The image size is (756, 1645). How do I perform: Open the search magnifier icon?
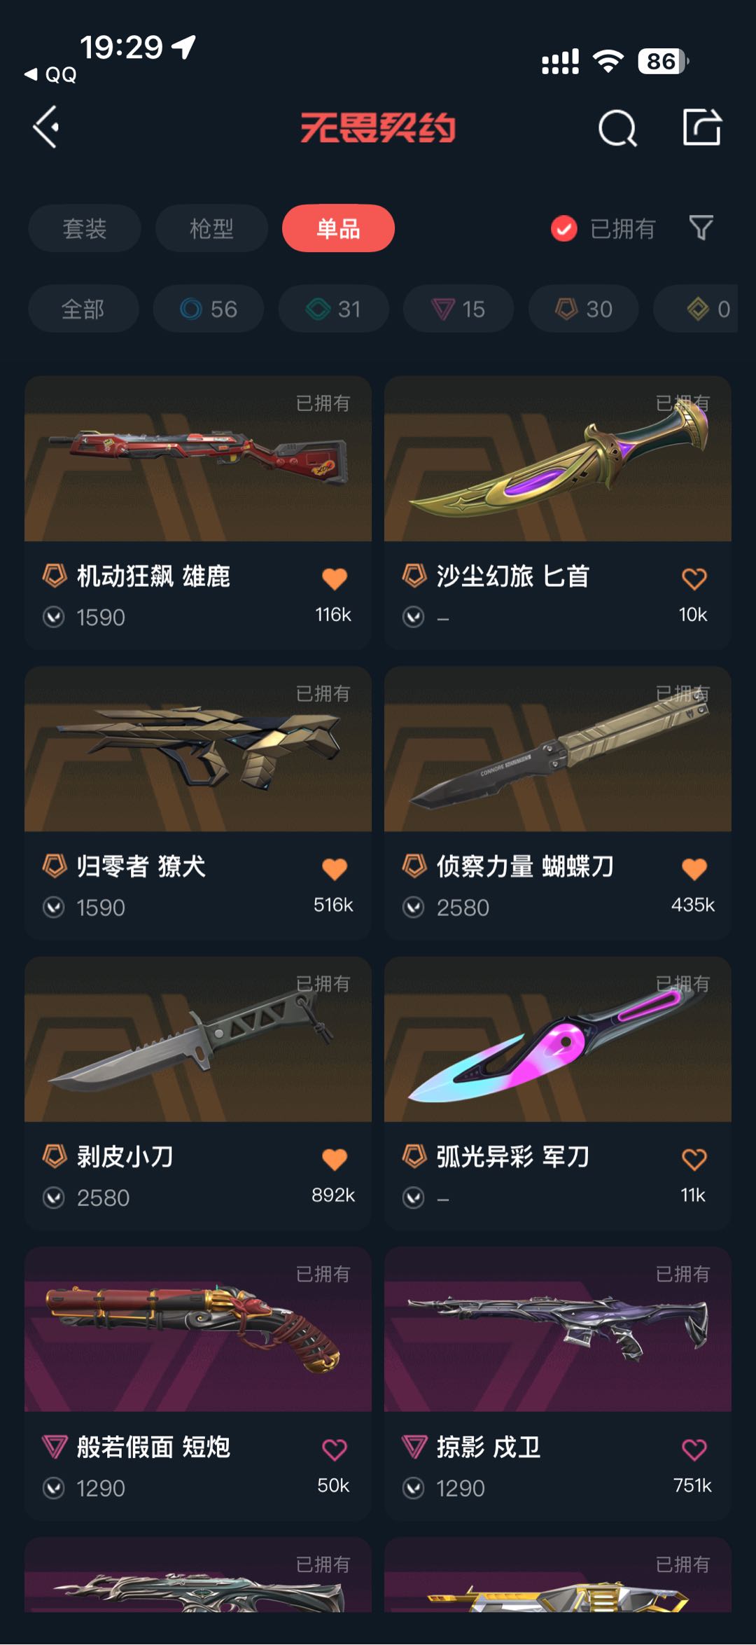click(x=617, y=128)
